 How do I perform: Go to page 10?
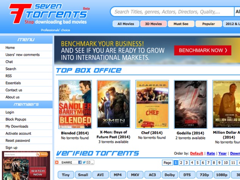coord(226,163)
